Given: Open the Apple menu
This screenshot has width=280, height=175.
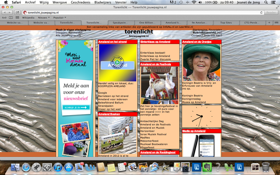Looking at the screenshot, I should tap(6, 2).
